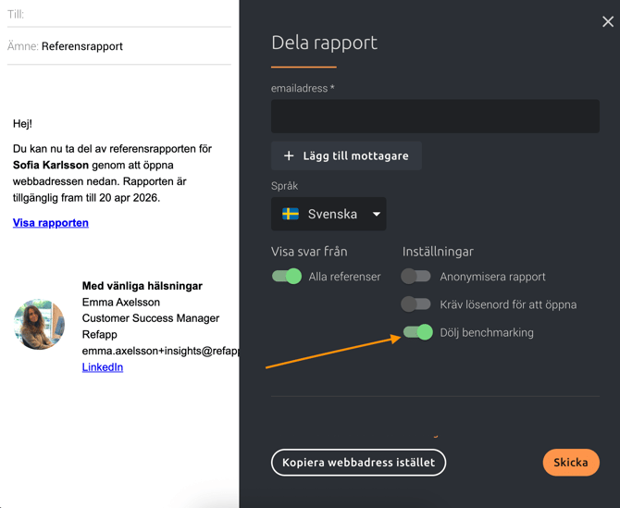The height and width of the screenshot is (508, 620).
Task: Click the Till recipient field
Action: click(119, 15)
